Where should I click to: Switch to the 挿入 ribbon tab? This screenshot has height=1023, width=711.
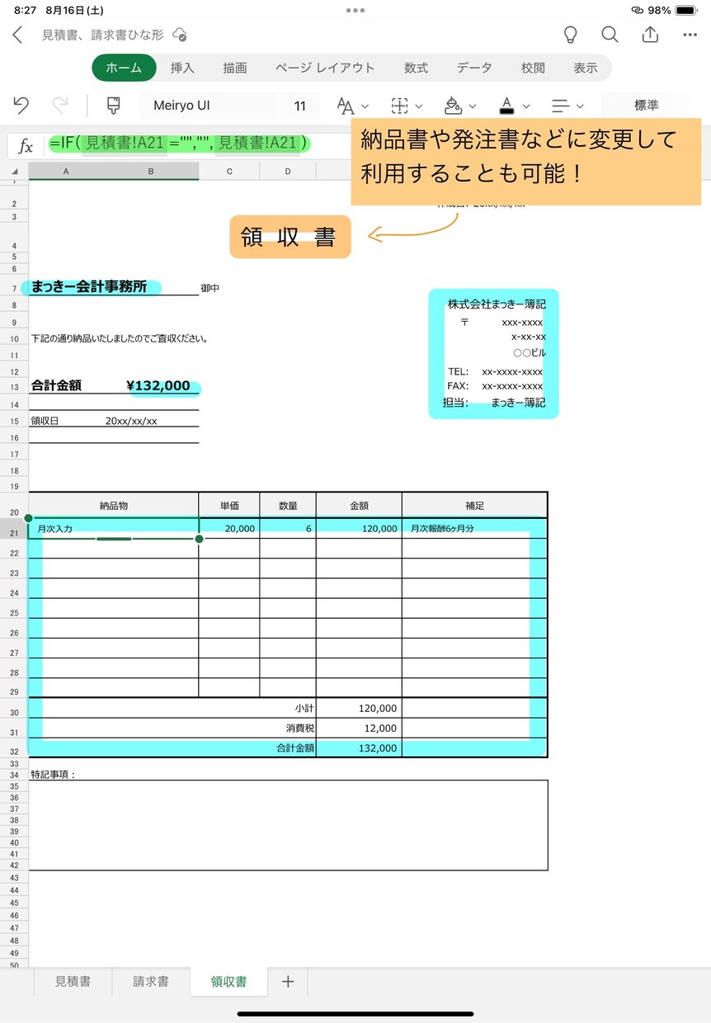(182, 68)
